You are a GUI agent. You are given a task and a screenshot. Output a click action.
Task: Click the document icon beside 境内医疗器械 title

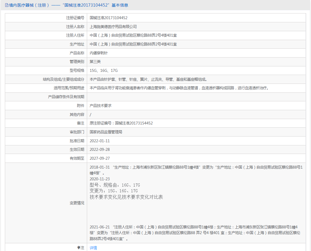[x=7, y=5]
